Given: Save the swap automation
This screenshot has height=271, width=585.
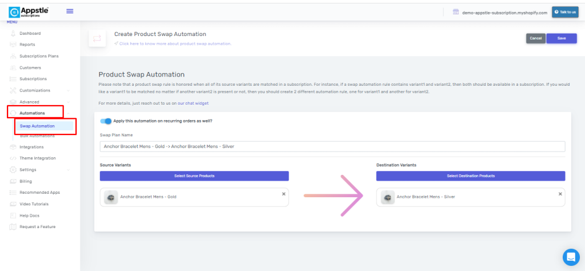Looking at the screenshot, I should pyautogui.click(x=562, y=38).
